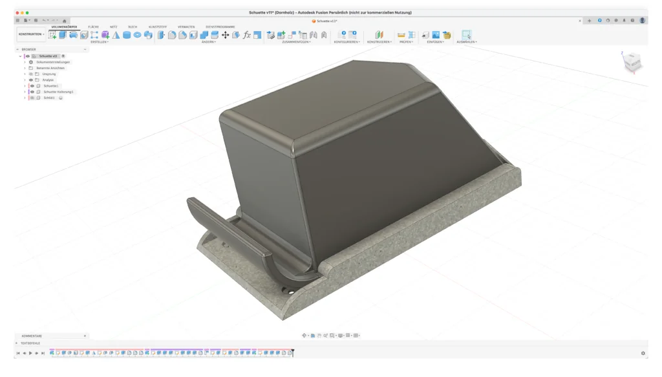Open the Konstruktion workspace dropdown
This screenshot has width=662, height=377.
pos(31,34)
